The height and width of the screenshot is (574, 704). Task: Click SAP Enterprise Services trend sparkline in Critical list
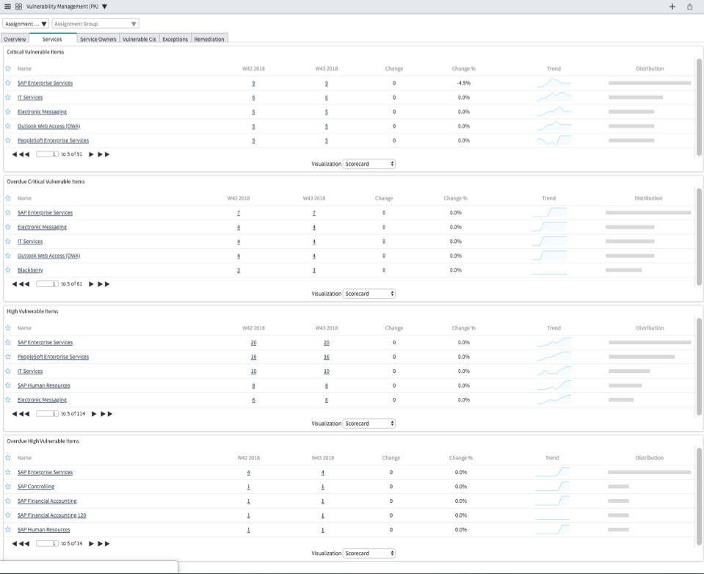(554, 83)
